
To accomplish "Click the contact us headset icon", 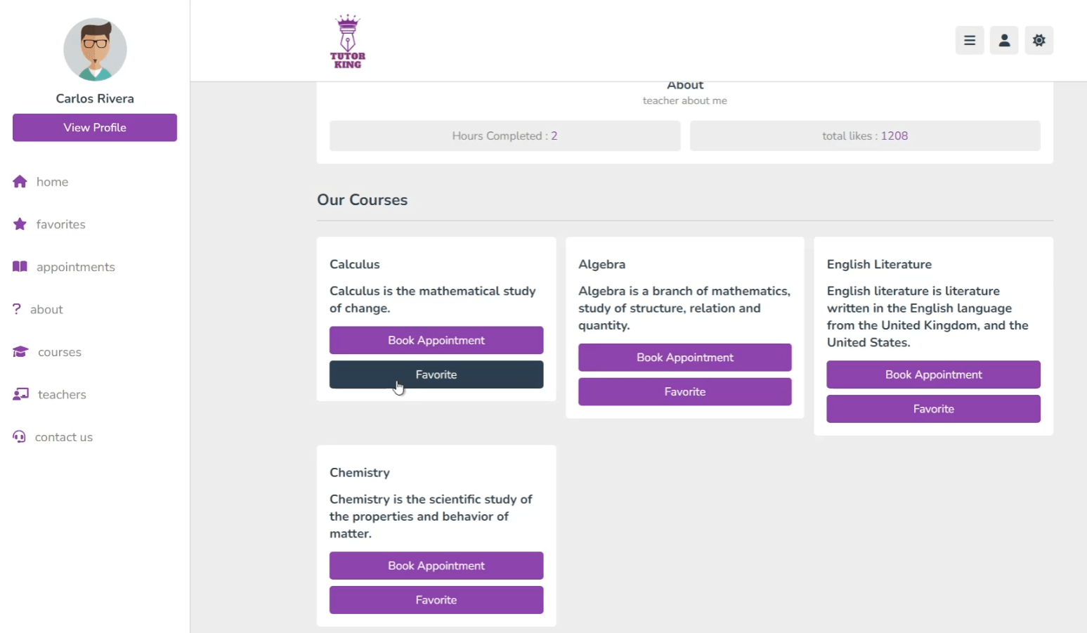I will click(x=19, y=437).
